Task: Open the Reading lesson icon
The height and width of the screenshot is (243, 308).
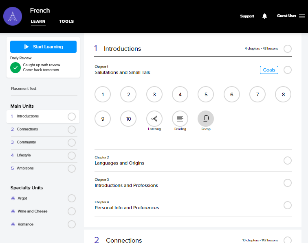Action: [180, 119]
